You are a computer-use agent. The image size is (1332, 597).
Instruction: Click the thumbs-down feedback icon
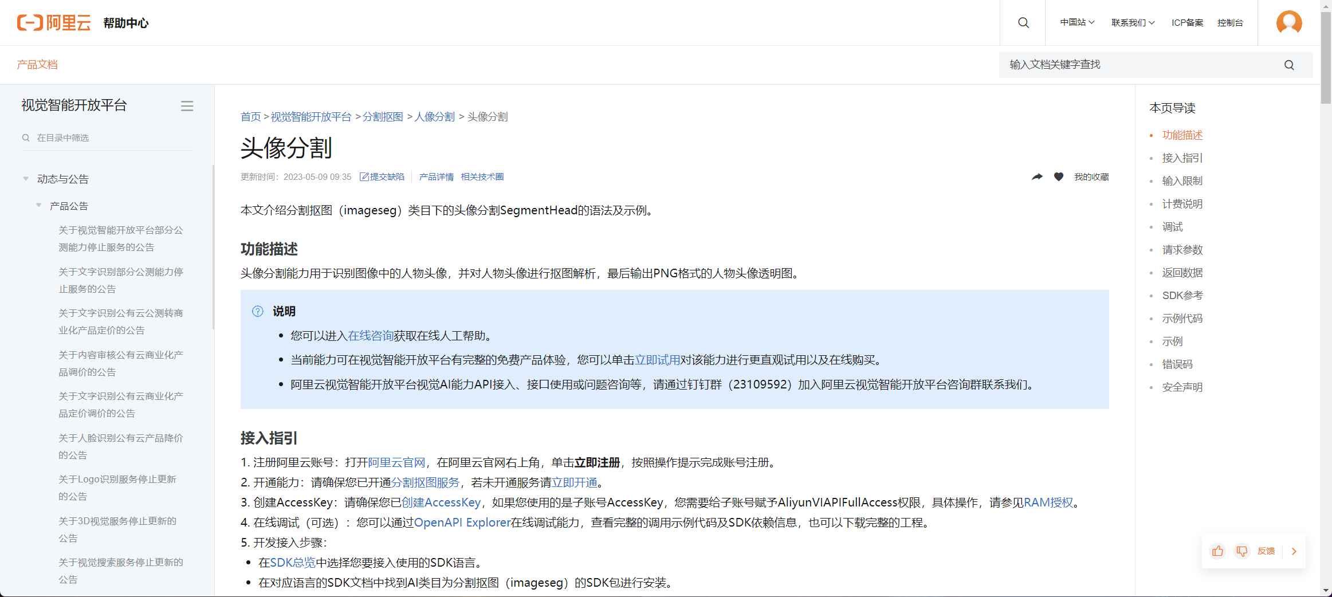click(1241, 551)
